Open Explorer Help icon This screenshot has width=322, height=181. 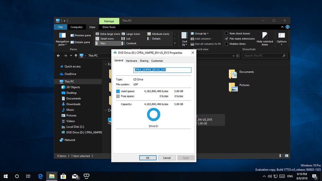pyautogui.click(x=287, y=27)
